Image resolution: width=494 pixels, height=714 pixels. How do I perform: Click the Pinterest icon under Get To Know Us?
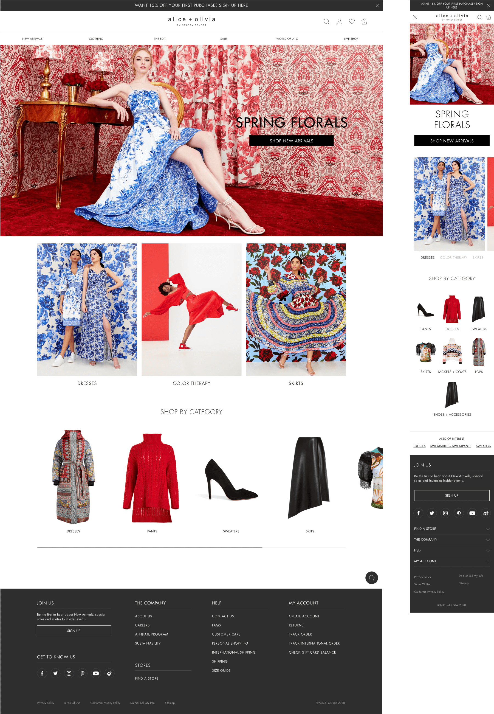point(82,673)
